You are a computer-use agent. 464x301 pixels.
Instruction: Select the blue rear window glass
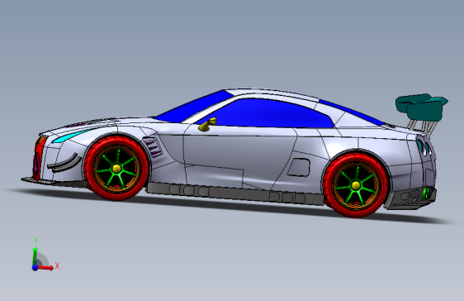(353, 112)
